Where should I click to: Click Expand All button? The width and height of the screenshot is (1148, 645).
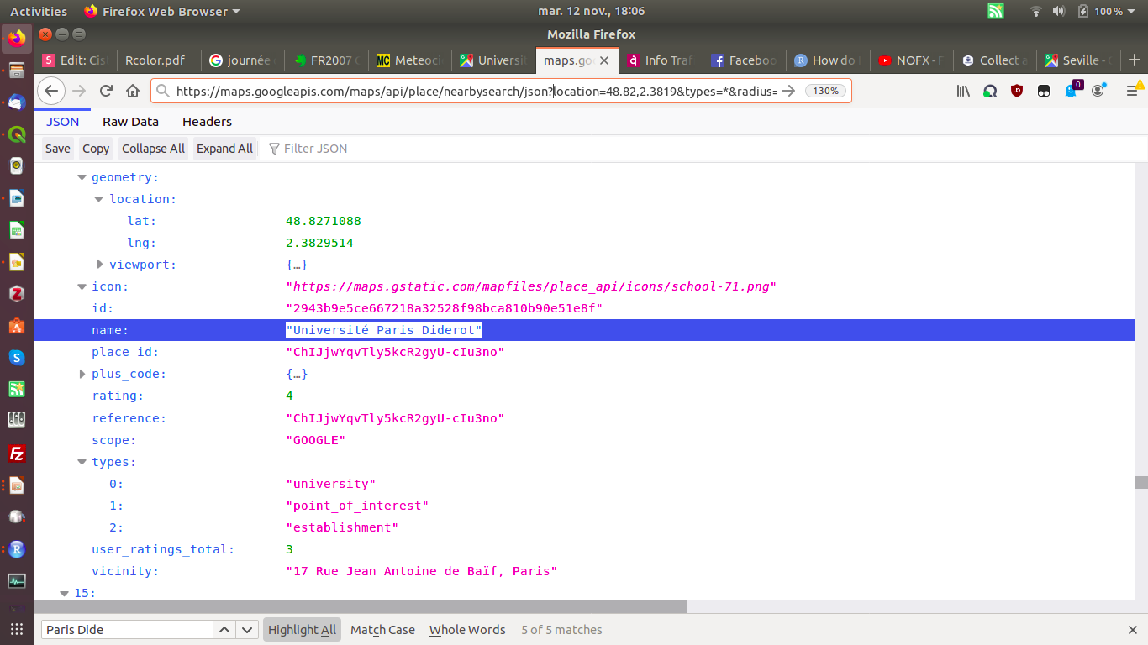coord(224,149)
